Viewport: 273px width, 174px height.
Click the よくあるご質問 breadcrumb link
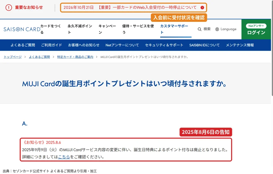tap(39, 57)
